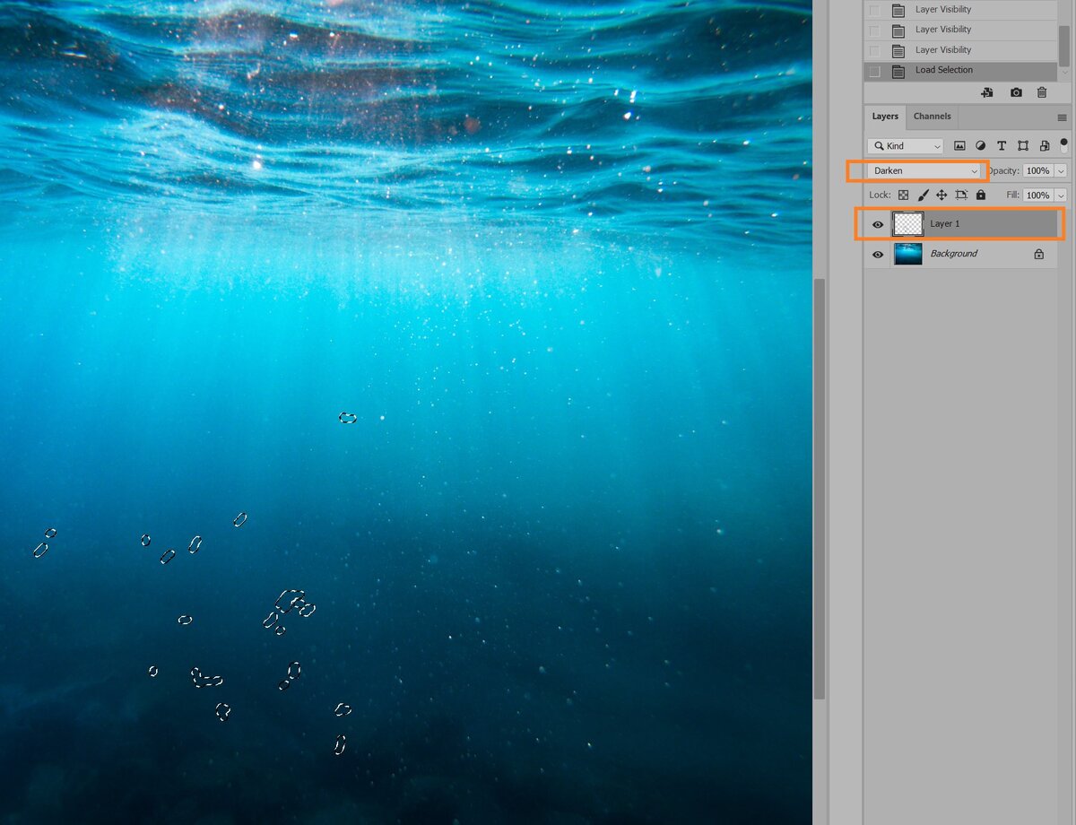Lock transparent pixels icon

click(x=903, y=195)
